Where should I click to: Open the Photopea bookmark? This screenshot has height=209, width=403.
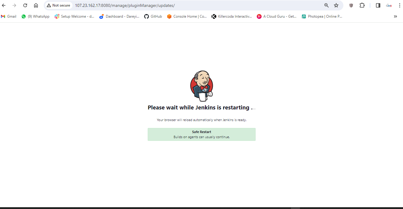coord(322,16)
